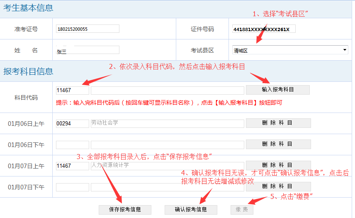Click the 报考科目信息 section heading
This screenshot has width=355, height=218.
[x=28, y=71]
